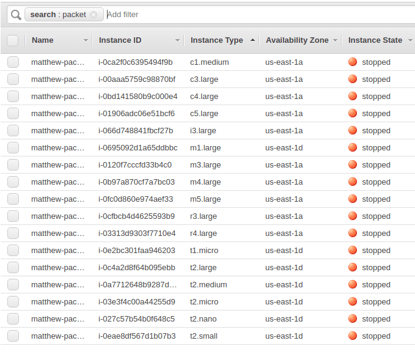Click the us-east-1d zone of t2.medium row
Screen dimensions: 415x357
(284, 285)
